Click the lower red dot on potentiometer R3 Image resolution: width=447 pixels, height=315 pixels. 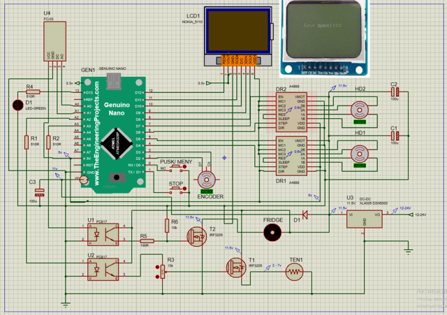tap(157, 277)
